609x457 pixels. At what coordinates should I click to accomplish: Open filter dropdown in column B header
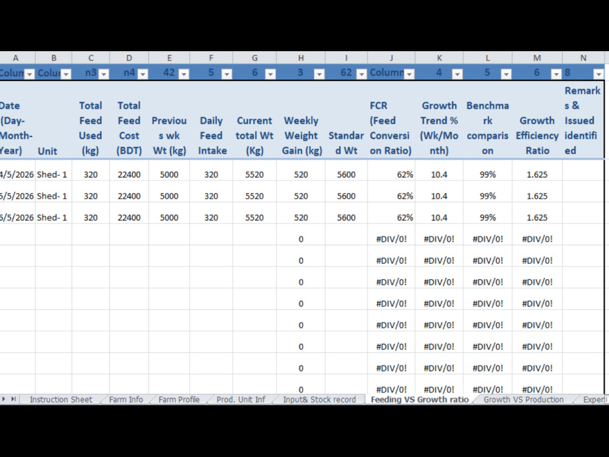point(66,74)
